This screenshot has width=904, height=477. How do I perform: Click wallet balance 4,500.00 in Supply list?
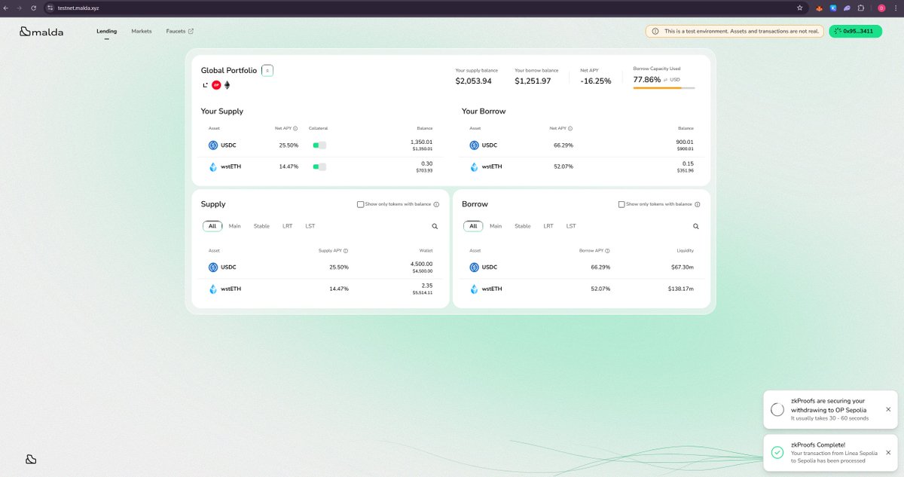pos(421,264)
